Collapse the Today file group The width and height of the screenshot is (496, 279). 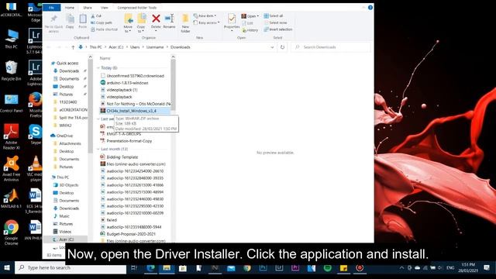pyautogui.click(x=98, y=68)
